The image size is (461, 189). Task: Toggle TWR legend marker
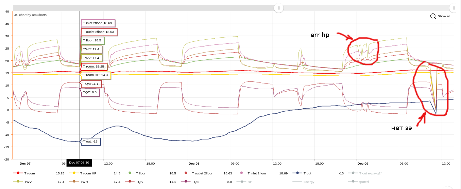[74, 182]
